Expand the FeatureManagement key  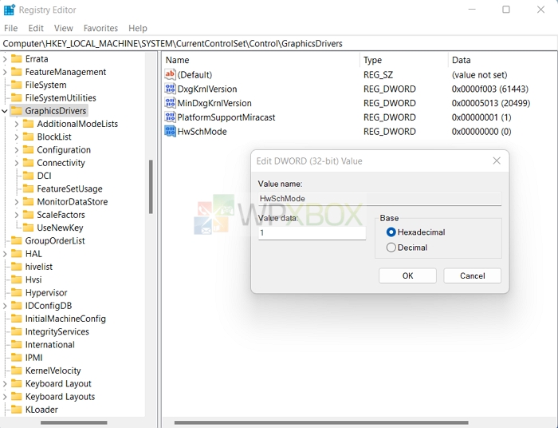pos(5,72)
